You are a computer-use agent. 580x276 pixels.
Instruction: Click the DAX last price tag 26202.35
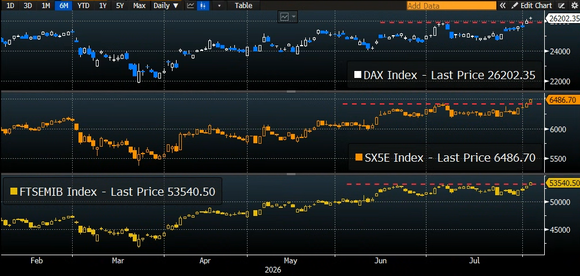(563, 18)
